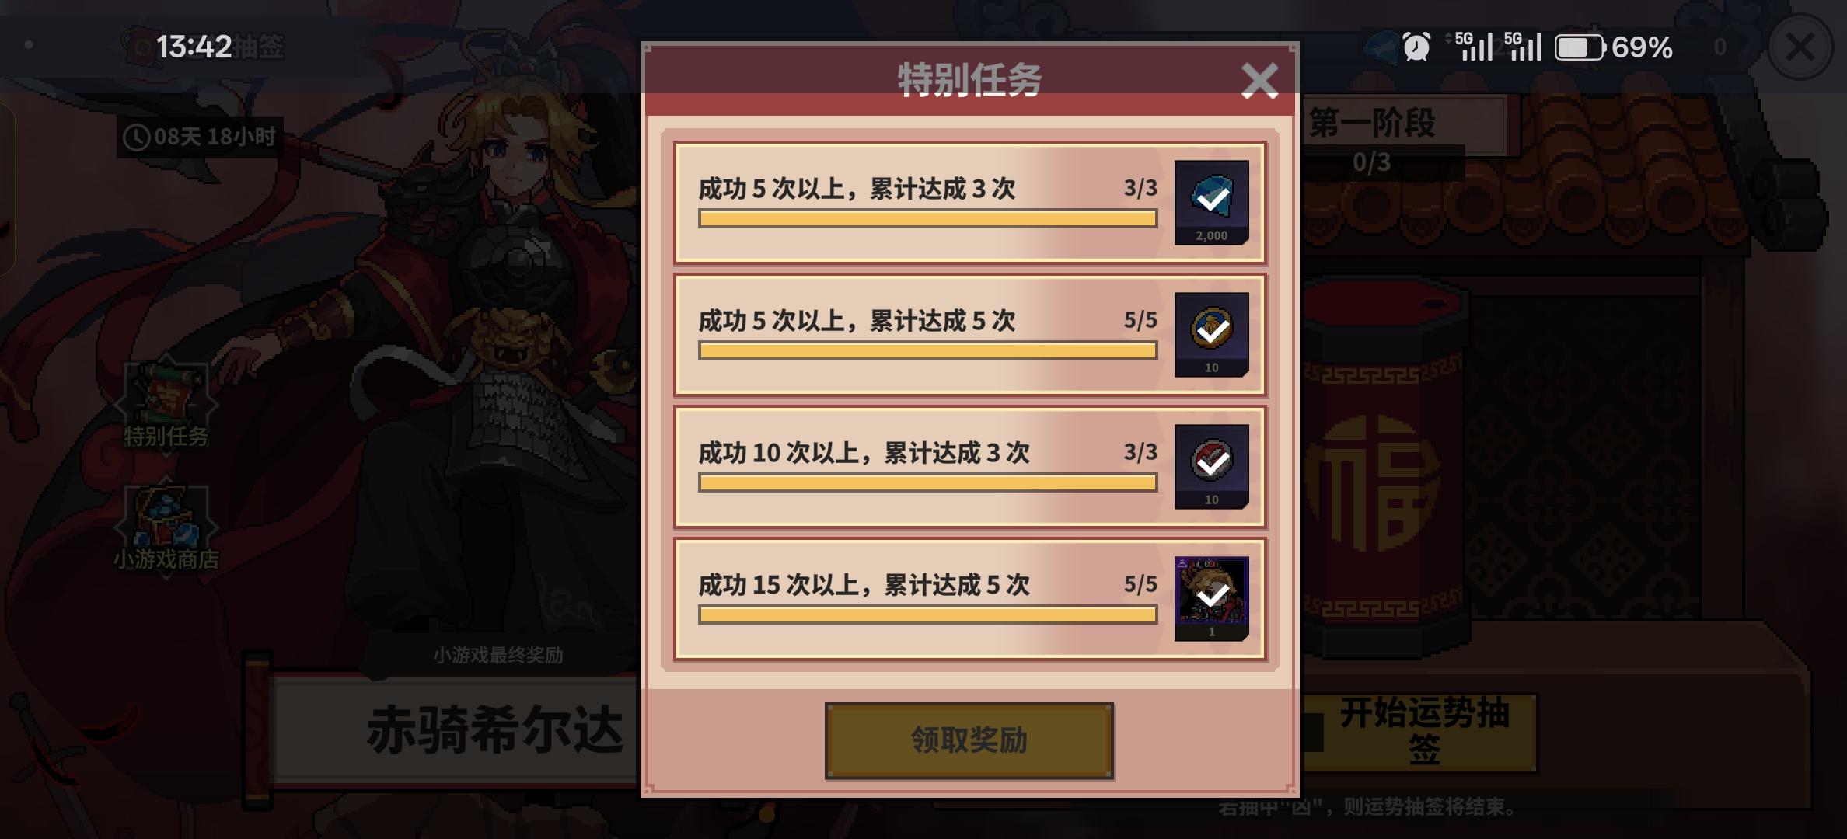Select the 成功 10 次以上，累计达成 3 次 task row
This screenshot has height=839, width=1847.
click(969, 466)
